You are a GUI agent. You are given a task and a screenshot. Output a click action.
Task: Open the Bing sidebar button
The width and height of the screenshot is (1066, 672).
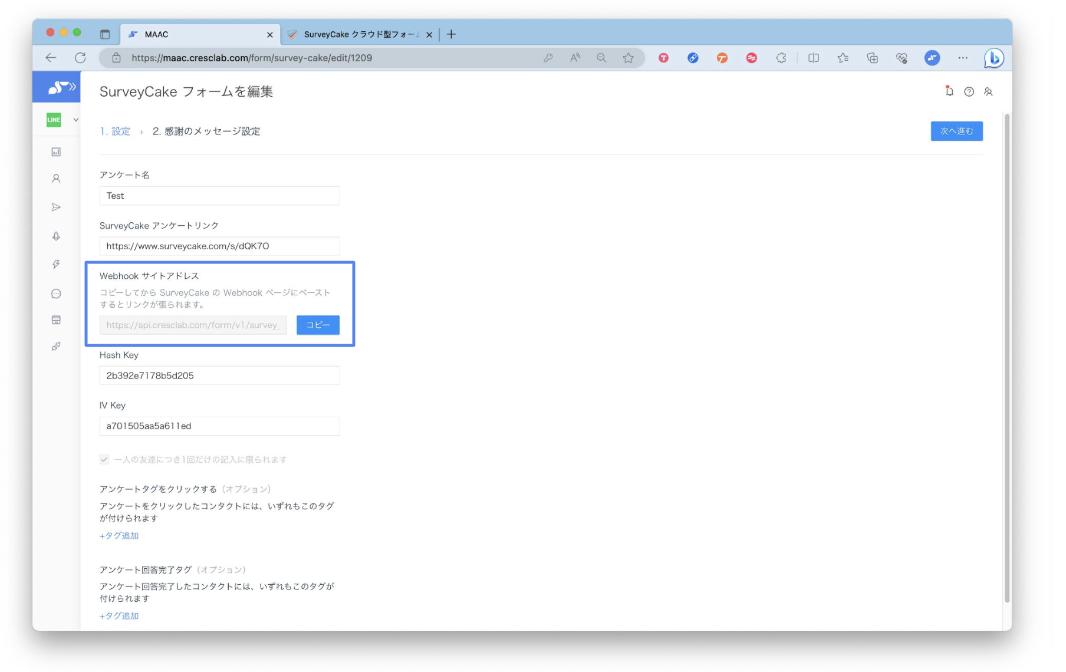994,58
